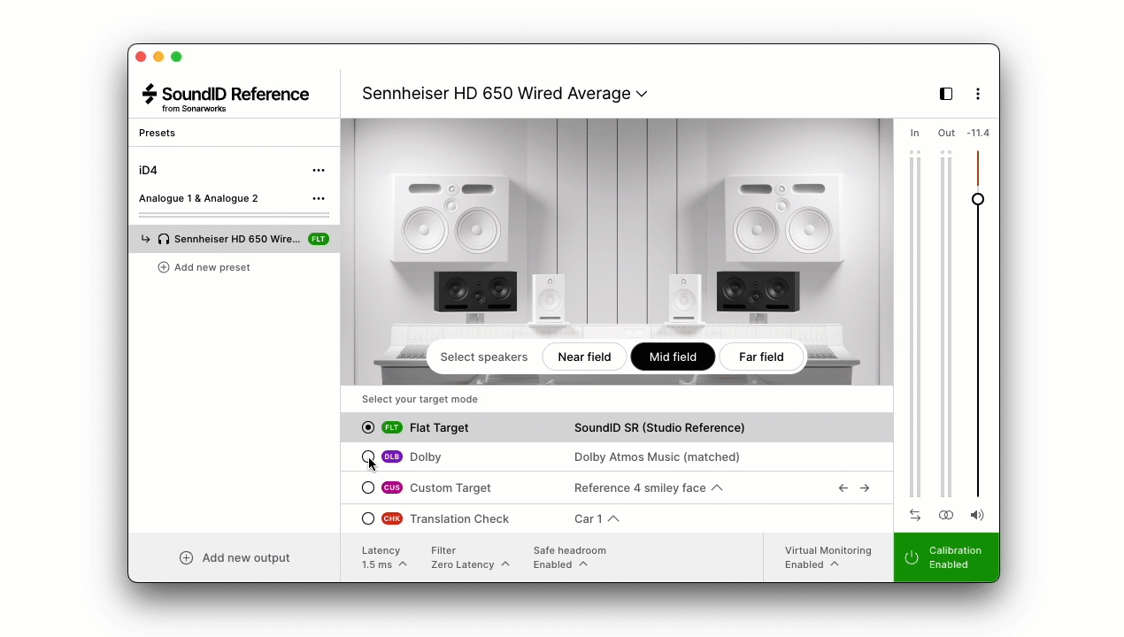
Task: Click the output volume slider handle
Action: click(978, 199)
